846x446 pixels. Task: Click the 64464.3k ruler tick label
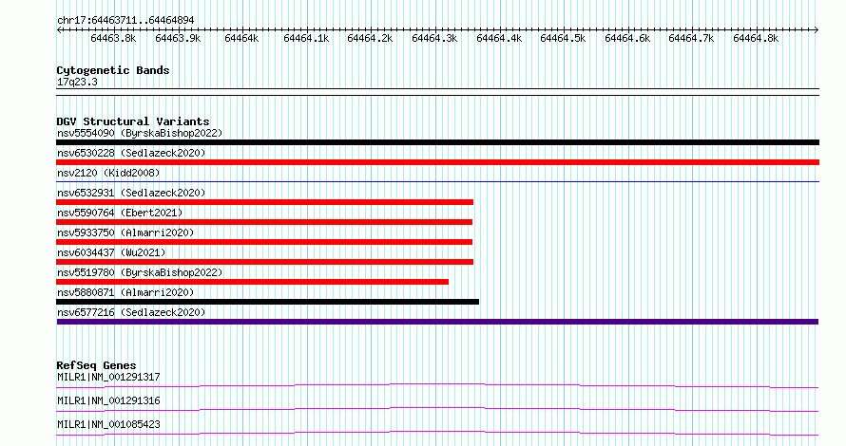(x=434, y=39)
